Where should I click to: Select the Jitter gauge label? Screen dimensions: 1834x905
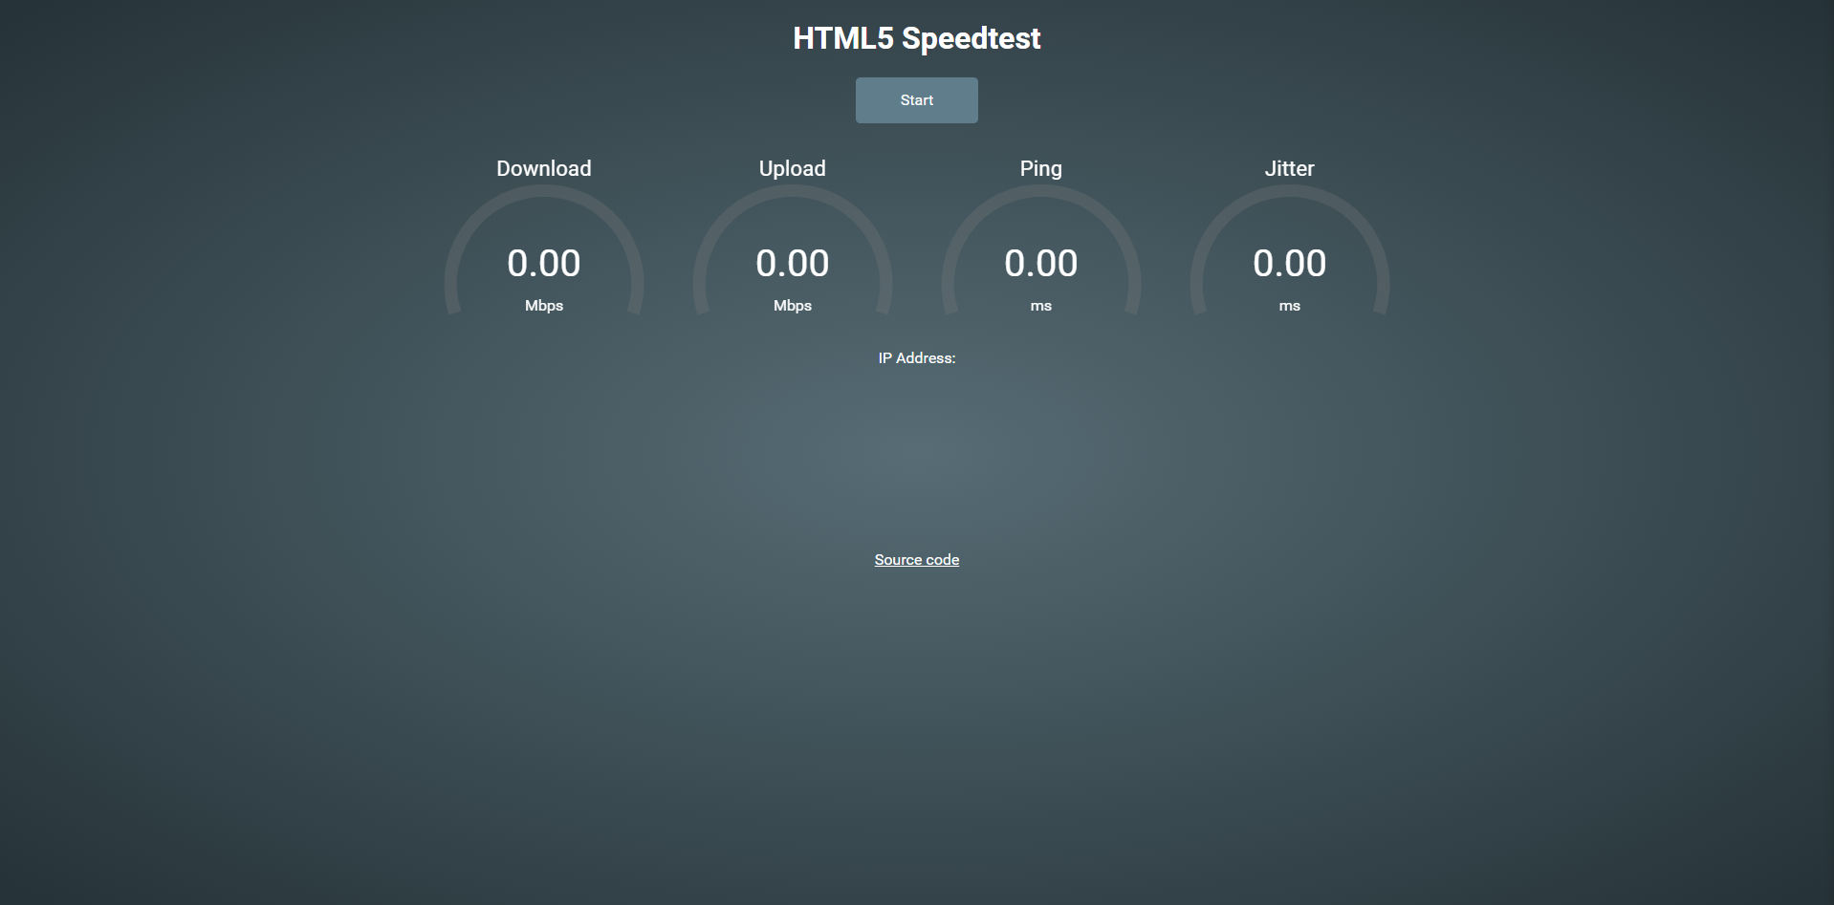(1289, 168)
